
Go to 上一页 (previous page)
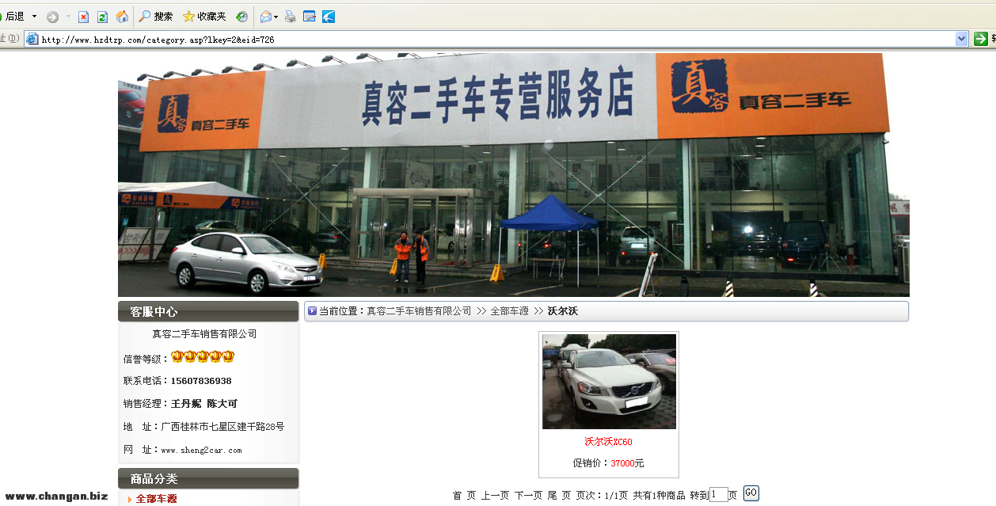[x=495, y=495]
